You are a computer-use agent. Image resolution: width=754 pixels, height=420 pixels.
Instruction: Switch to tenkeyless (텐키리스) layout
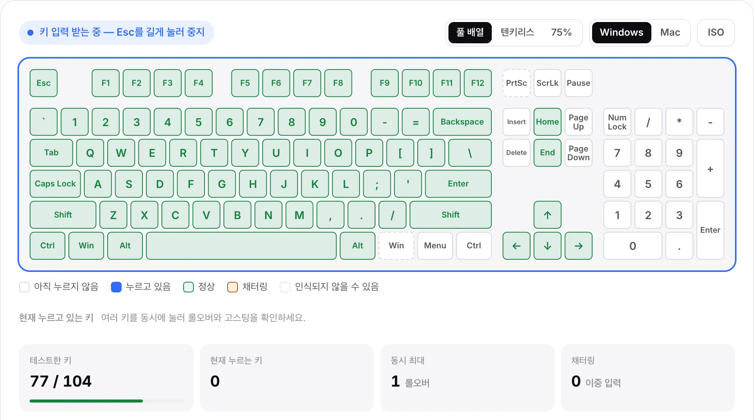click(x=517, y=32)
